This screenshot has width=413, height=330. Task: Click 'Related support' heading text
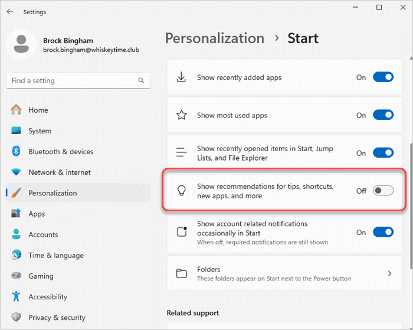coord(192,313)
